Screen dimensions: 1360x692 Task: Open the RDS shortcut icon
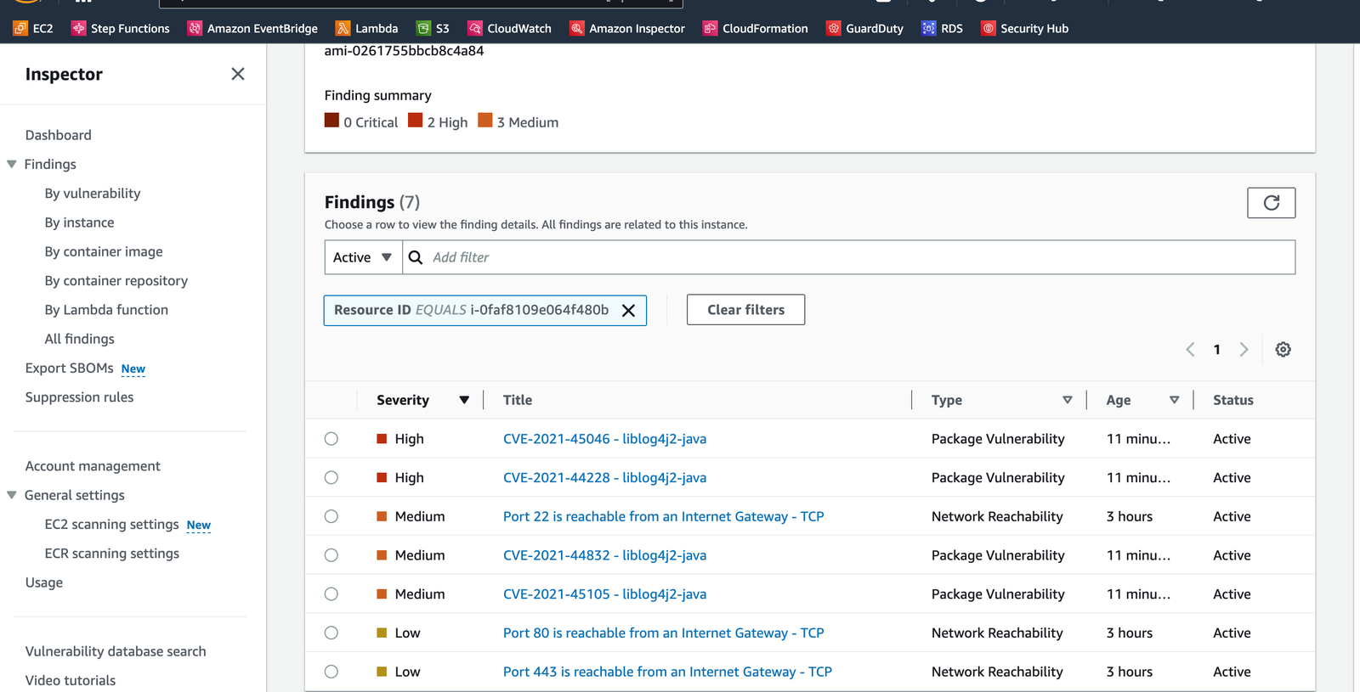[929, 28]
